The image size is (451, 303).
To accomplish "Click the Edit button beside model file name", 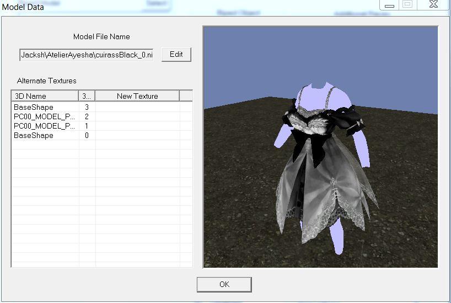I will 176,55.
